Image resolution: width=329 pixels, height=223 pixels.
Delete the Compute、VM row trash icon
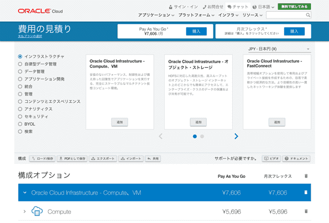point(306,193)
